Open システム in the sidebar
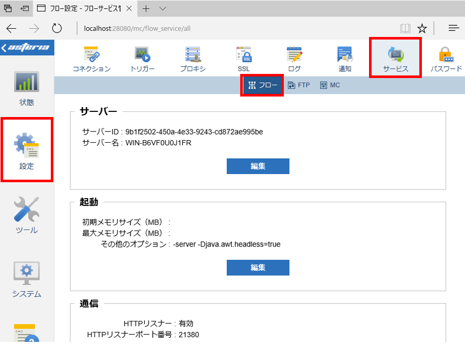465x346 pixels. [x=27, y=280]
